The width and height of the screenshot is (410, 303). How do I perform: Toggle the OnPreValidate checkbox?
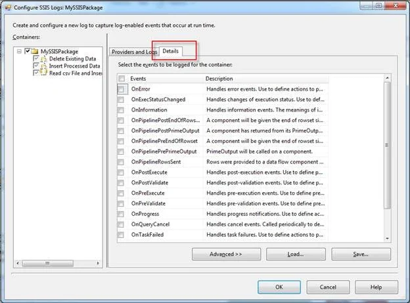121,203
